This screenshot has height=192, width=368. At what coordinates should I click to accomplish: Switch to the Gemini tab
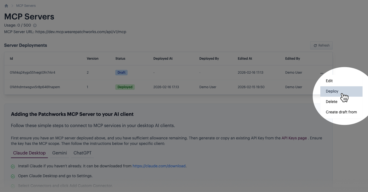[59, 153]
